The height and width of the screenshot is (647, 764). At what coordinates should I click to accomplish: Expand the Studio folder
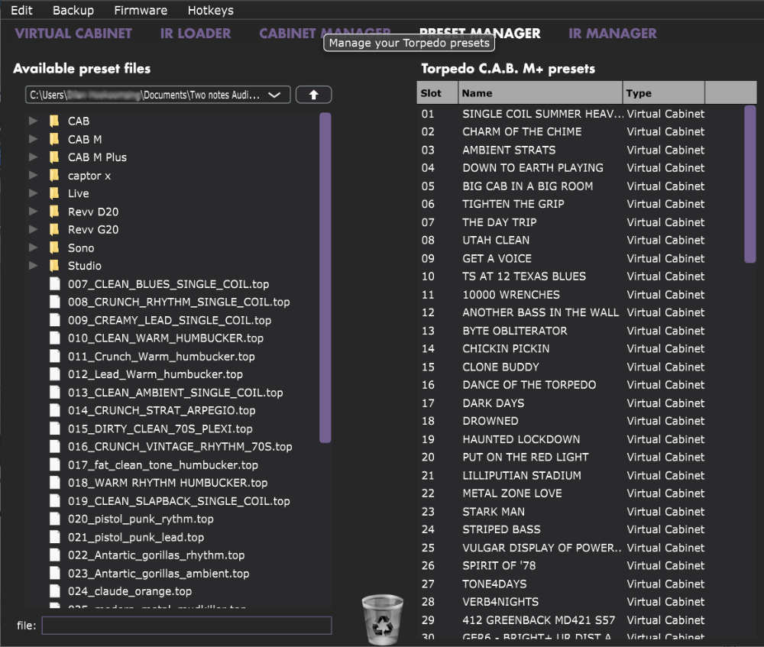[33, 266]
